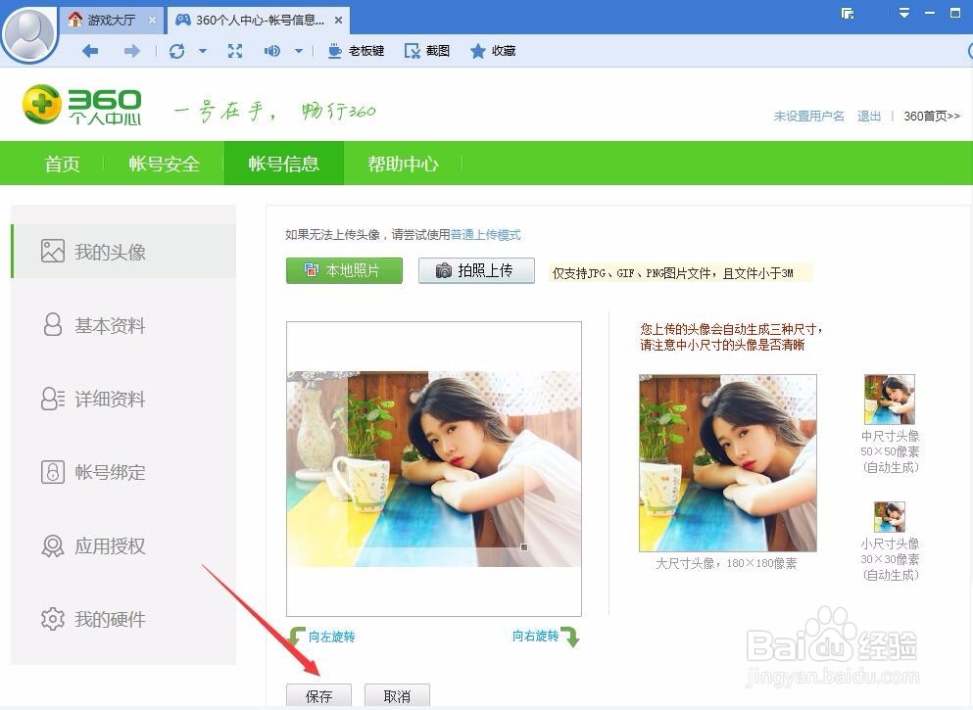Log out via 退出 link

click(869, 116)
